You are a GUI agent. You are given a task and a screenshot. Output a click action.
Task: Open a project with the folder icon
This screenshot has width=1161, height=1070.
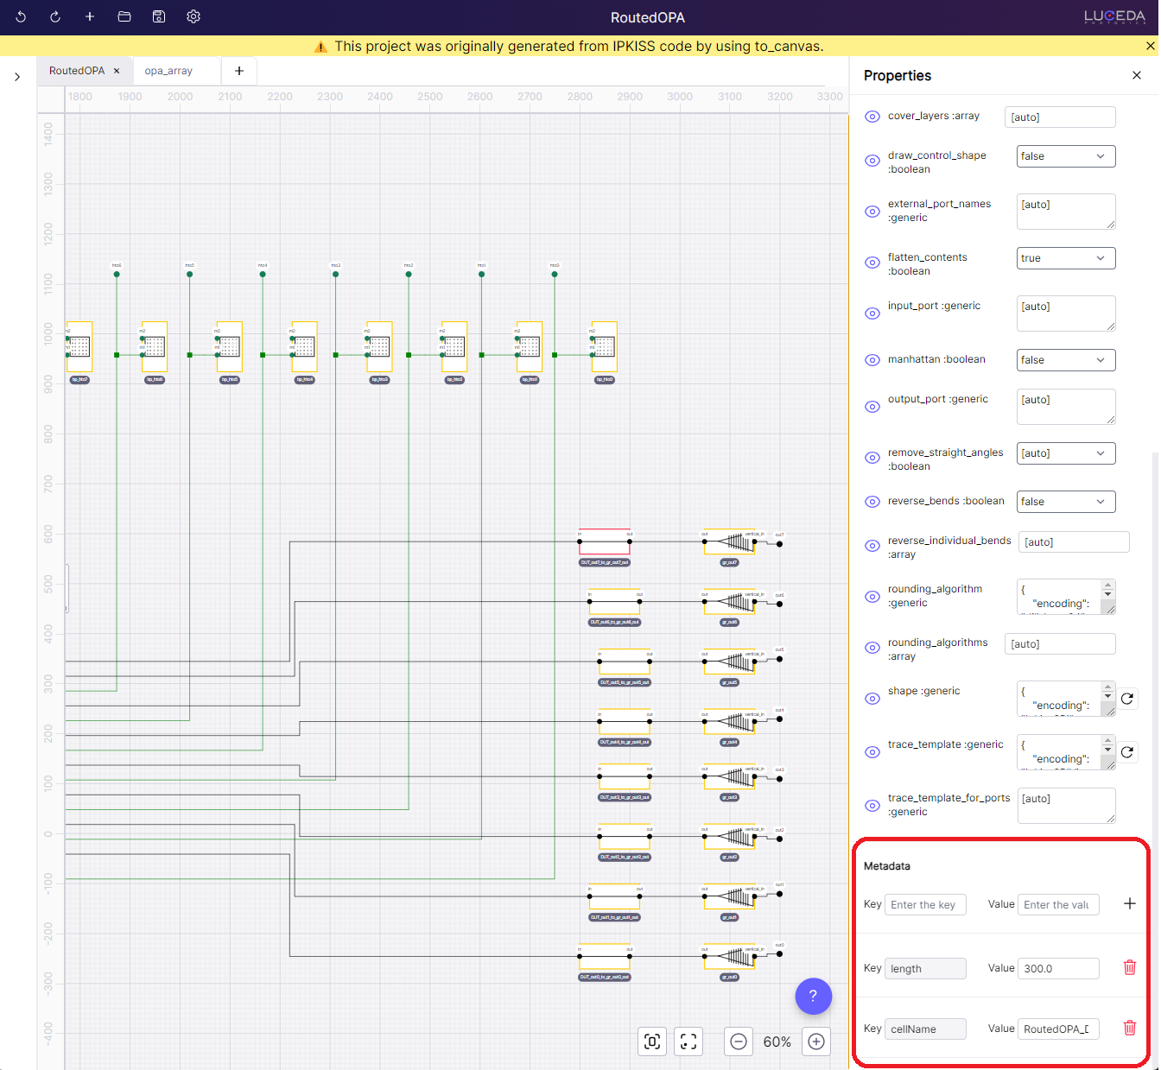pyautogui.click(x=124, y=17)
